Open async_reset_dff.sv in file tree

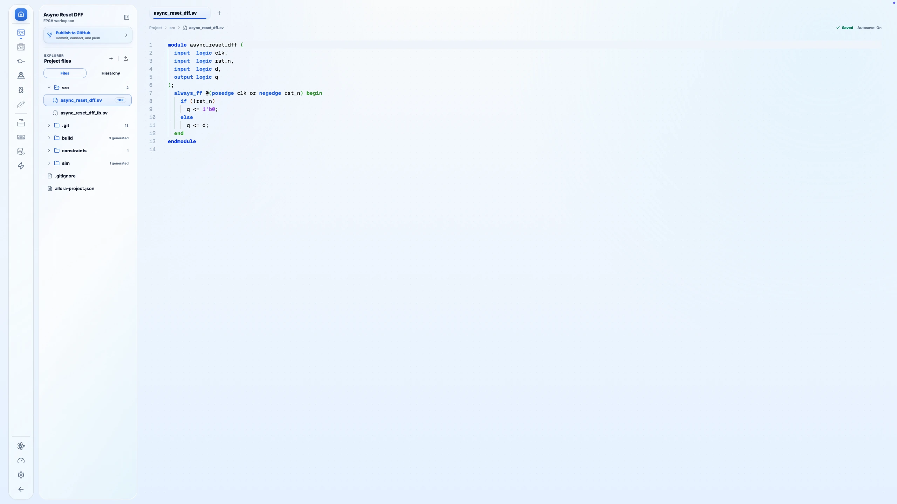tap(88, 100)
